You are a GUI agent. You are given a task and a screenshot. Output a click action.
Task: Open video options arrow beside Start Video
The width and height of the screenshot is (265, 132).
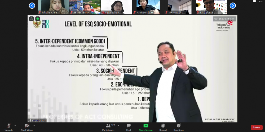coord(34,125)
